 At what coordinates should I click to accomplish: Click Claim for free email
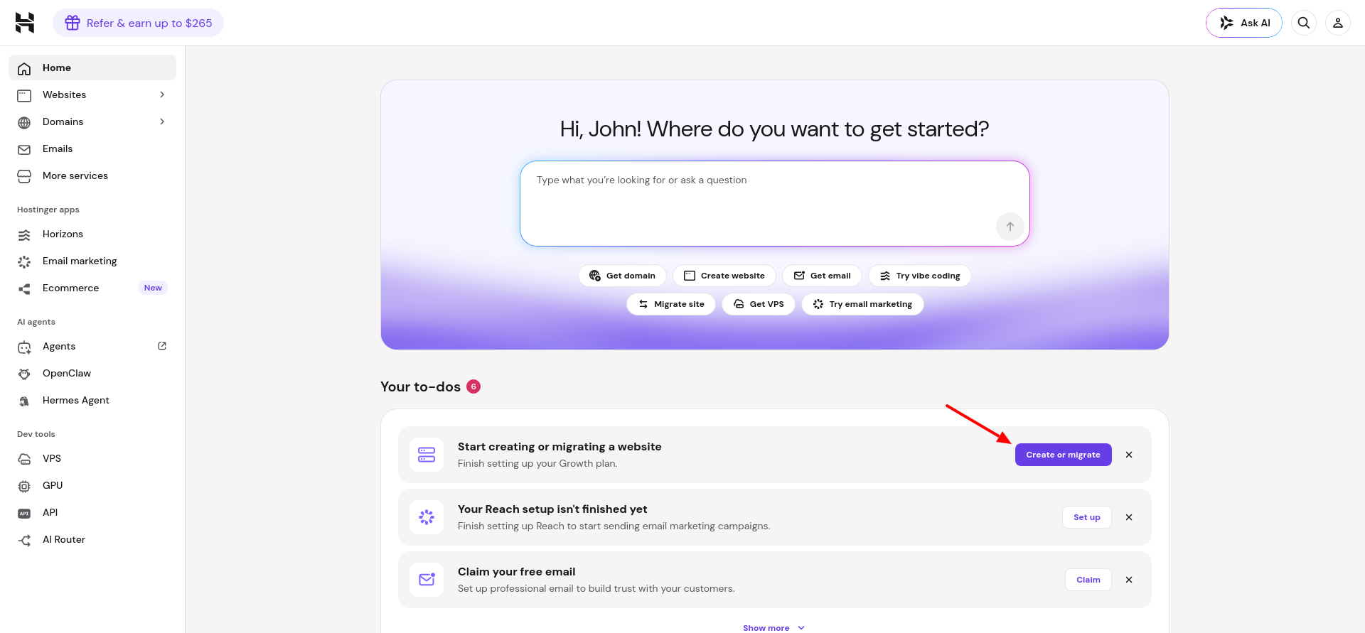(x=1088, y=580)
